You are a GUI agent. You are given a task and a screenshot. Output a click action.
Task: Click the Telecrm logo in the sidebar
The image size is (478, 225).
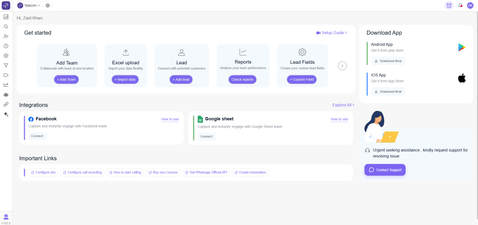coord(6,6)
